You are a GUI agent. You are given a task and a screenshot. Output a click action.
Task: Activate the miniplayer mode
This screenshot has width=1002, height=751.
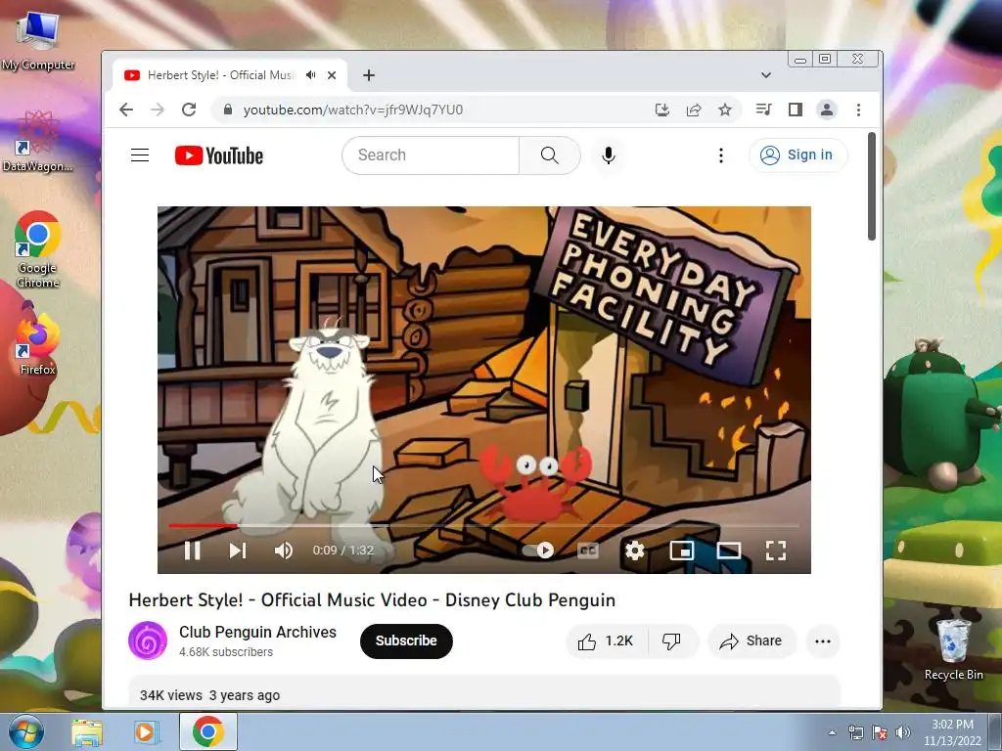point(682,550)
